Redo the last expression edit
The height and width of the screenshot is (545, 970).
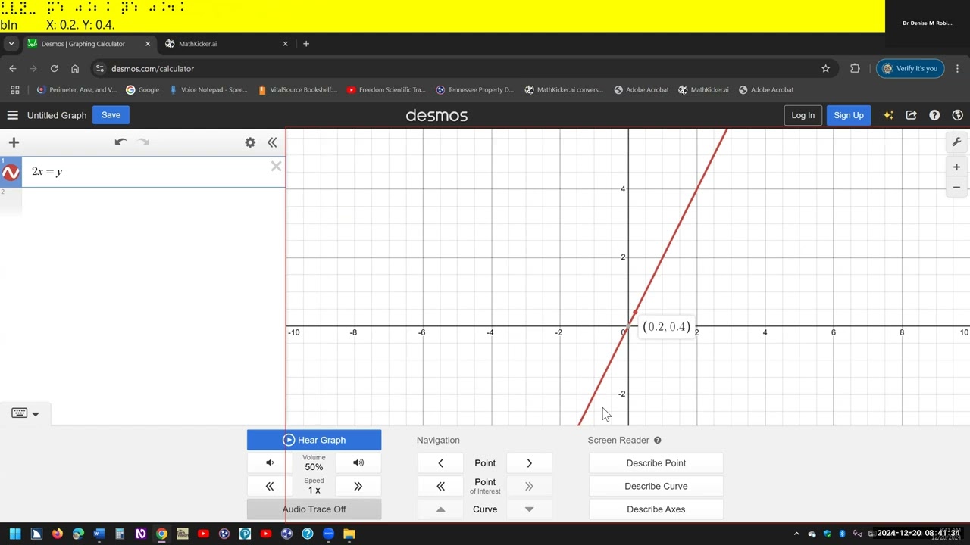click(143, 142)
